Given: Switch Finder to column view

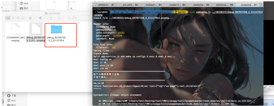Looking at the screenshot, I should (18, 18).
